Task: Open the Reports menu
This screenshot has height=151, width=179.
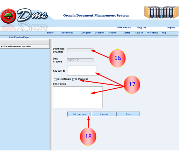Action: click(112, 33)
